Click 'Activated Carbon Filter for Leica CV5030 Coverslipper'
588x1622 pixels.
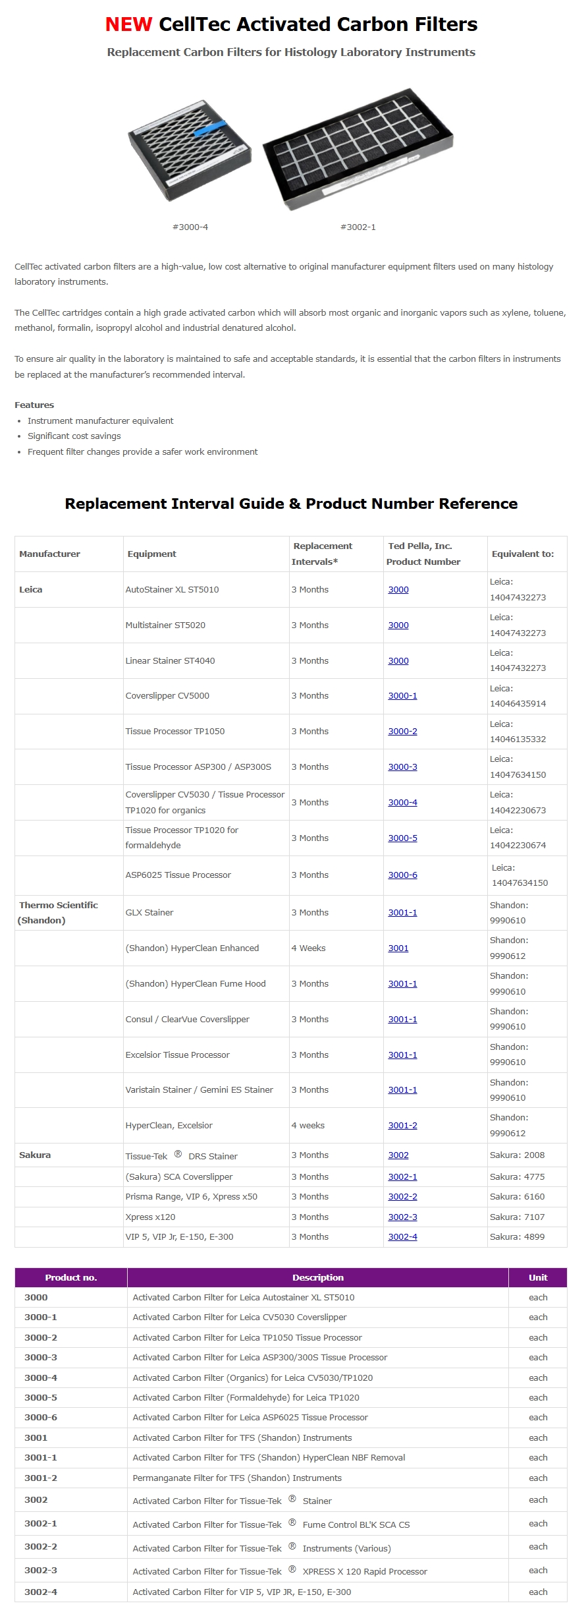240,1318
